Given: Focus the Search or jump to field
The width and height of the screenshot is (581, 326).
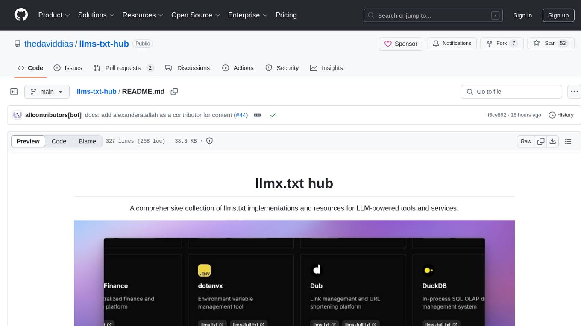Looking at the screenshot, I should [434, 15].
